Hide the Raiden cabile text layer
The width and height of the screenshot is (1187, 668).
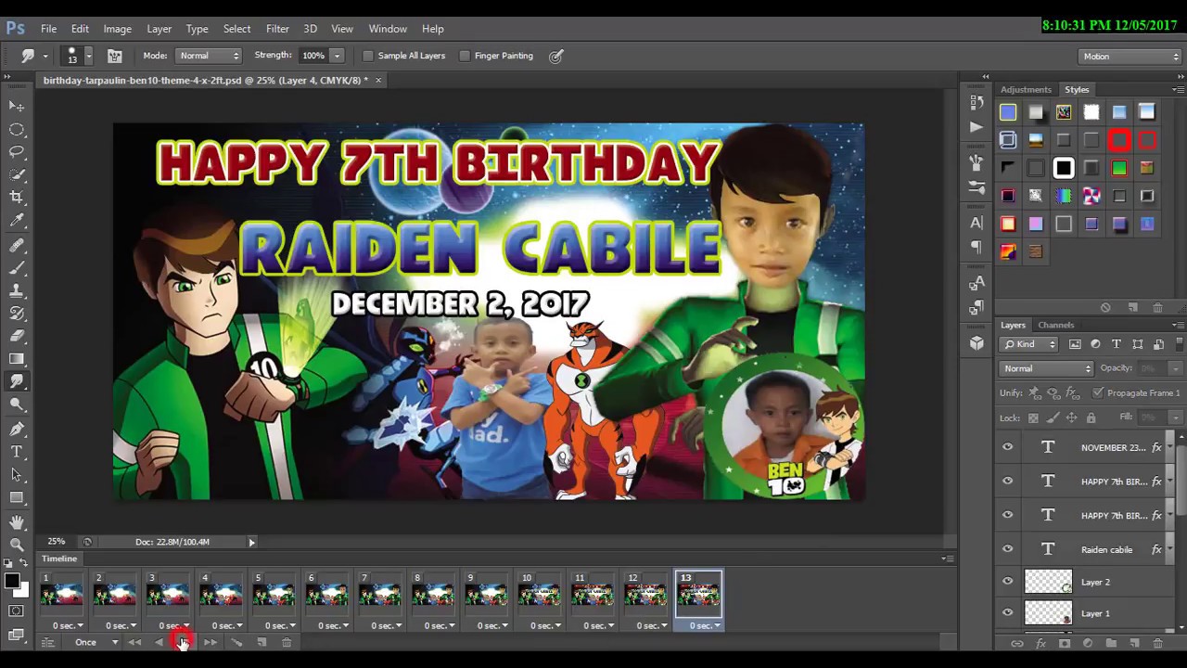click(x=1008, y=549)
